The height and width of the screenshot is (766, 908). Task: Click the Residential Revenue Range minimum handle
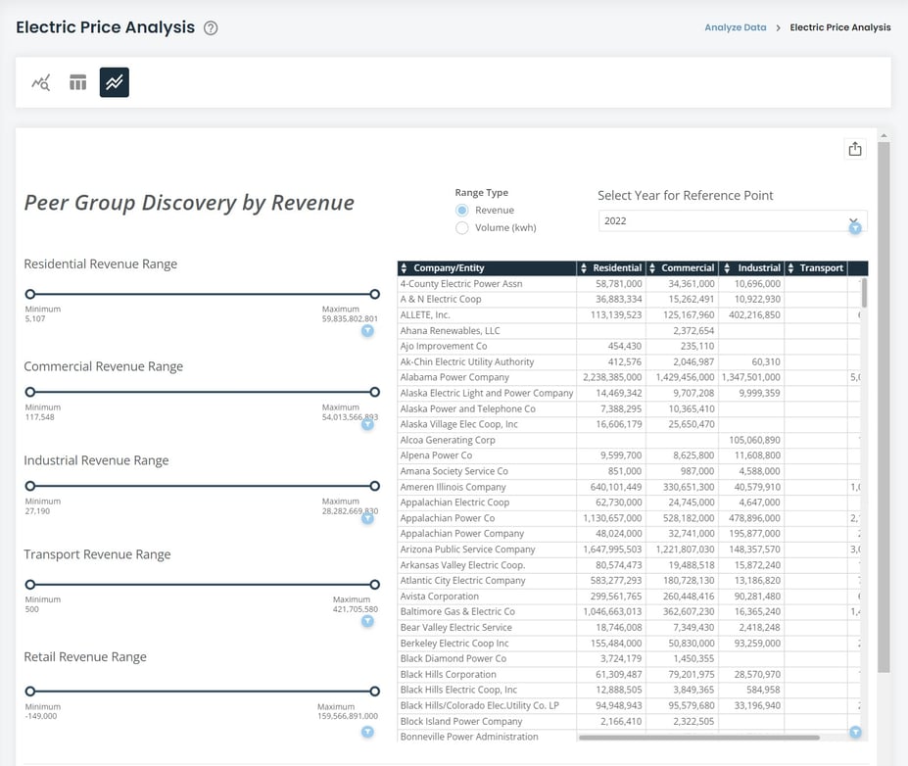pyautogui.click(x=30, y=294)
